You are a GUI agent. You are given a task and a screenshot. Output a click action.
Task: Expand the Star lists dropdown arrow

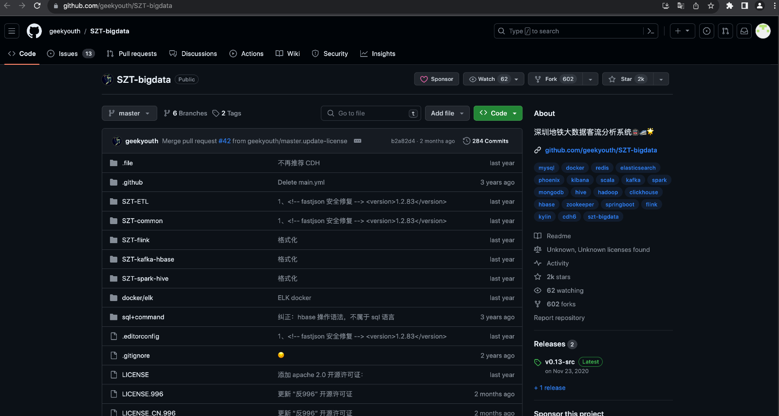(661, 79)
